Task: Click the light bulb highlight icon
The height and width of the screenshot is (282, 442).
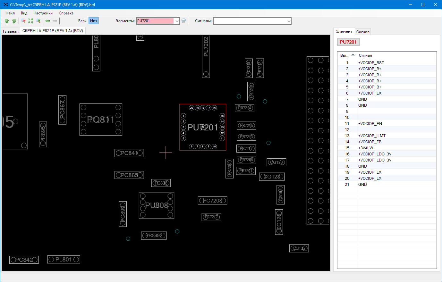Action: [183, 21]
